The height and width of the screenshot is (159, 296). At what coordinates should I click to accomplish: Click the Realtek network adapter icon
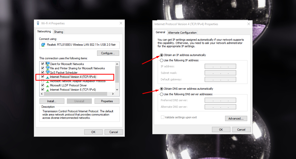tap(43, 45)
